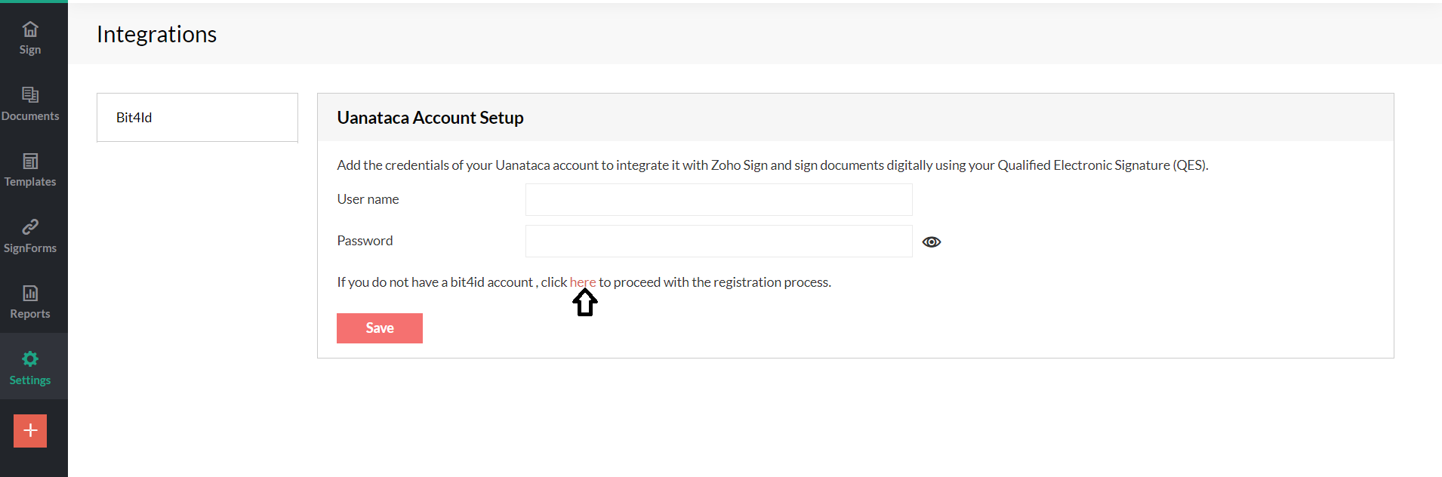Go to Reports via its text label
The width and height of the screenshot is (1442, 477).
click(x=30, y=314)
